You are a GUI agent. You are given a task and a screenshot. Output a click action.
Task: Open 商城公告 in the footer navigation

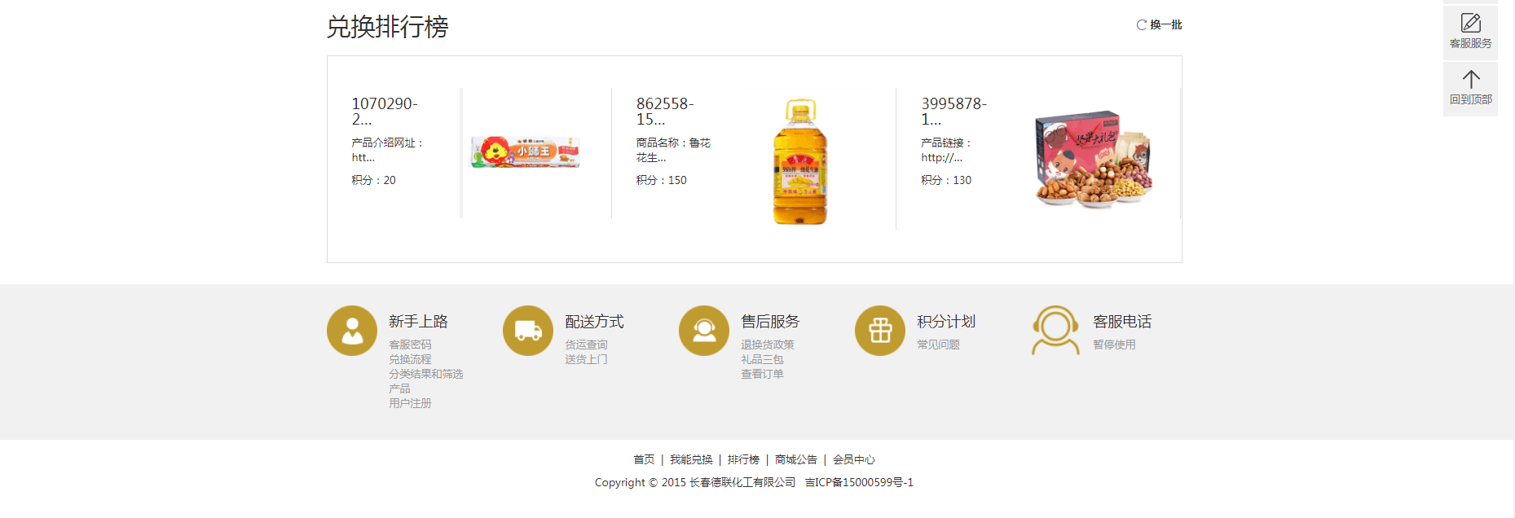[x=795, y=459]
